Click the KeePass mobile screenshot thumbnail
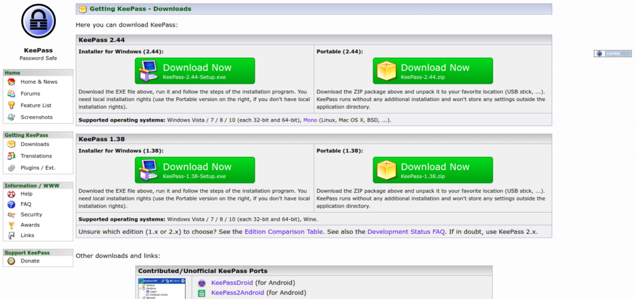 162,288
